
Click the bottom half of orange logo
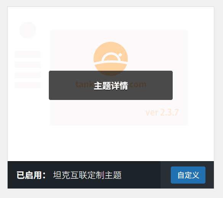[111, 67]
